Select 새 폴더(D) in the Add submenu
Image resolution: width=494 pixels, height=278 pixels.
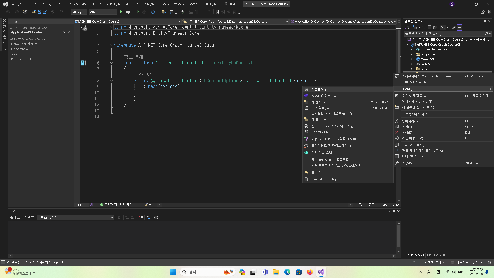pos(348,119)
